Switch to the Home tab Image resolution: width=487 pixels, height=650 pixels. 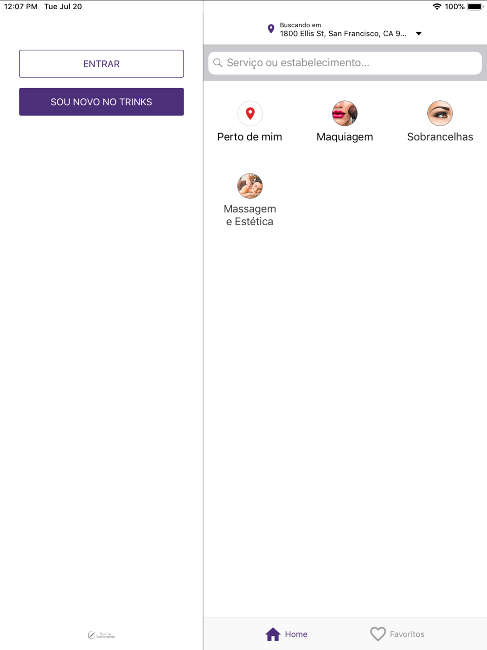[286, 634]
